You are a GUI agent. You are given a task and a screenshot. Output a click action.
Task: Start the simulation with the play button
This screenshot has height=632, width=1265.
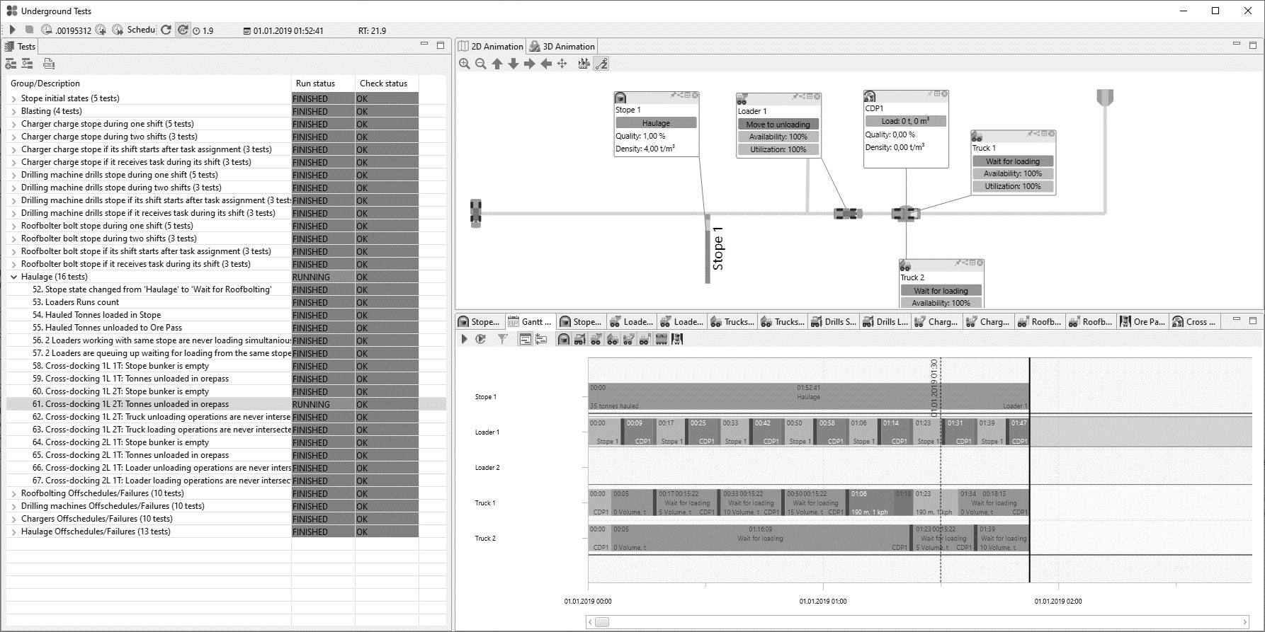click(13, 30)
